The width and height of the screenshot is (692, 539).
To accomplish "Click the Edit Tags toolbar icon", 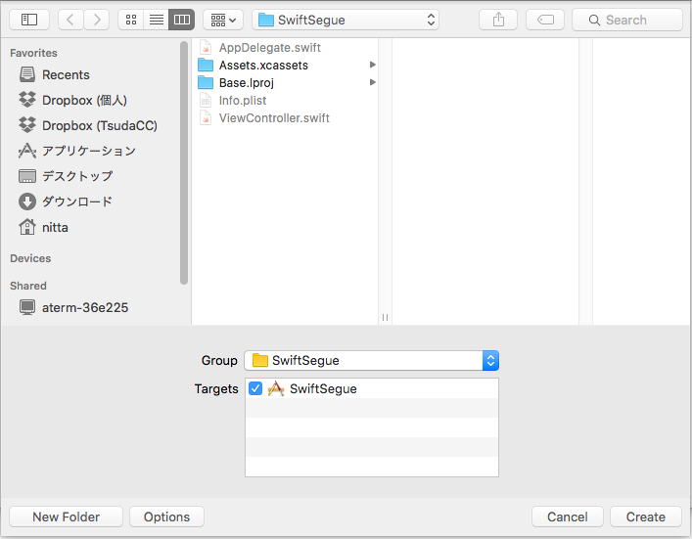I will coord(544,20).
